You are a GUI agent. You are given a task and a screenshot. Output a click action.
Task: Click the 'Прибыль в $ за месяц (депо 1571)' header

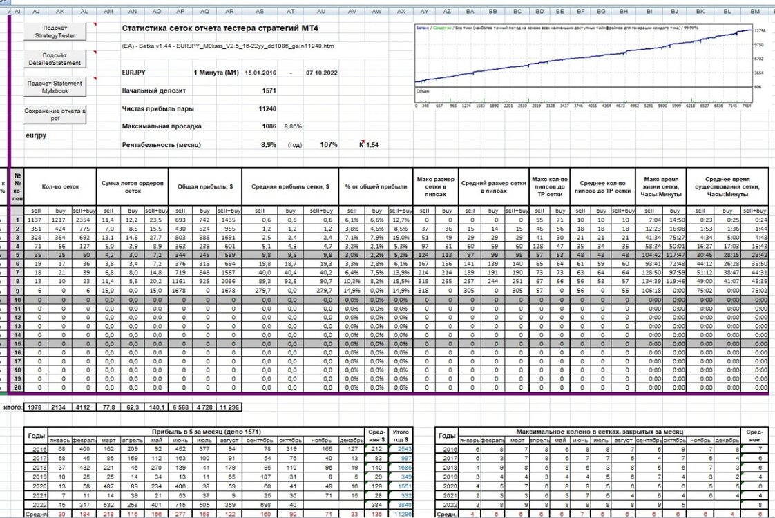click(207, 432)
